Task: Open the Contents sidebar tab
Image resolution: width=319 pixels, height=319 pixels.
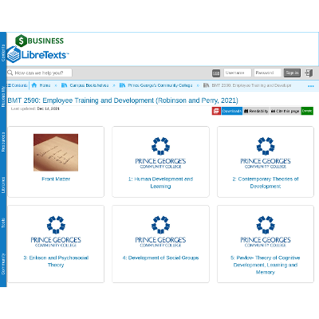Action: (x=3, y=53)
